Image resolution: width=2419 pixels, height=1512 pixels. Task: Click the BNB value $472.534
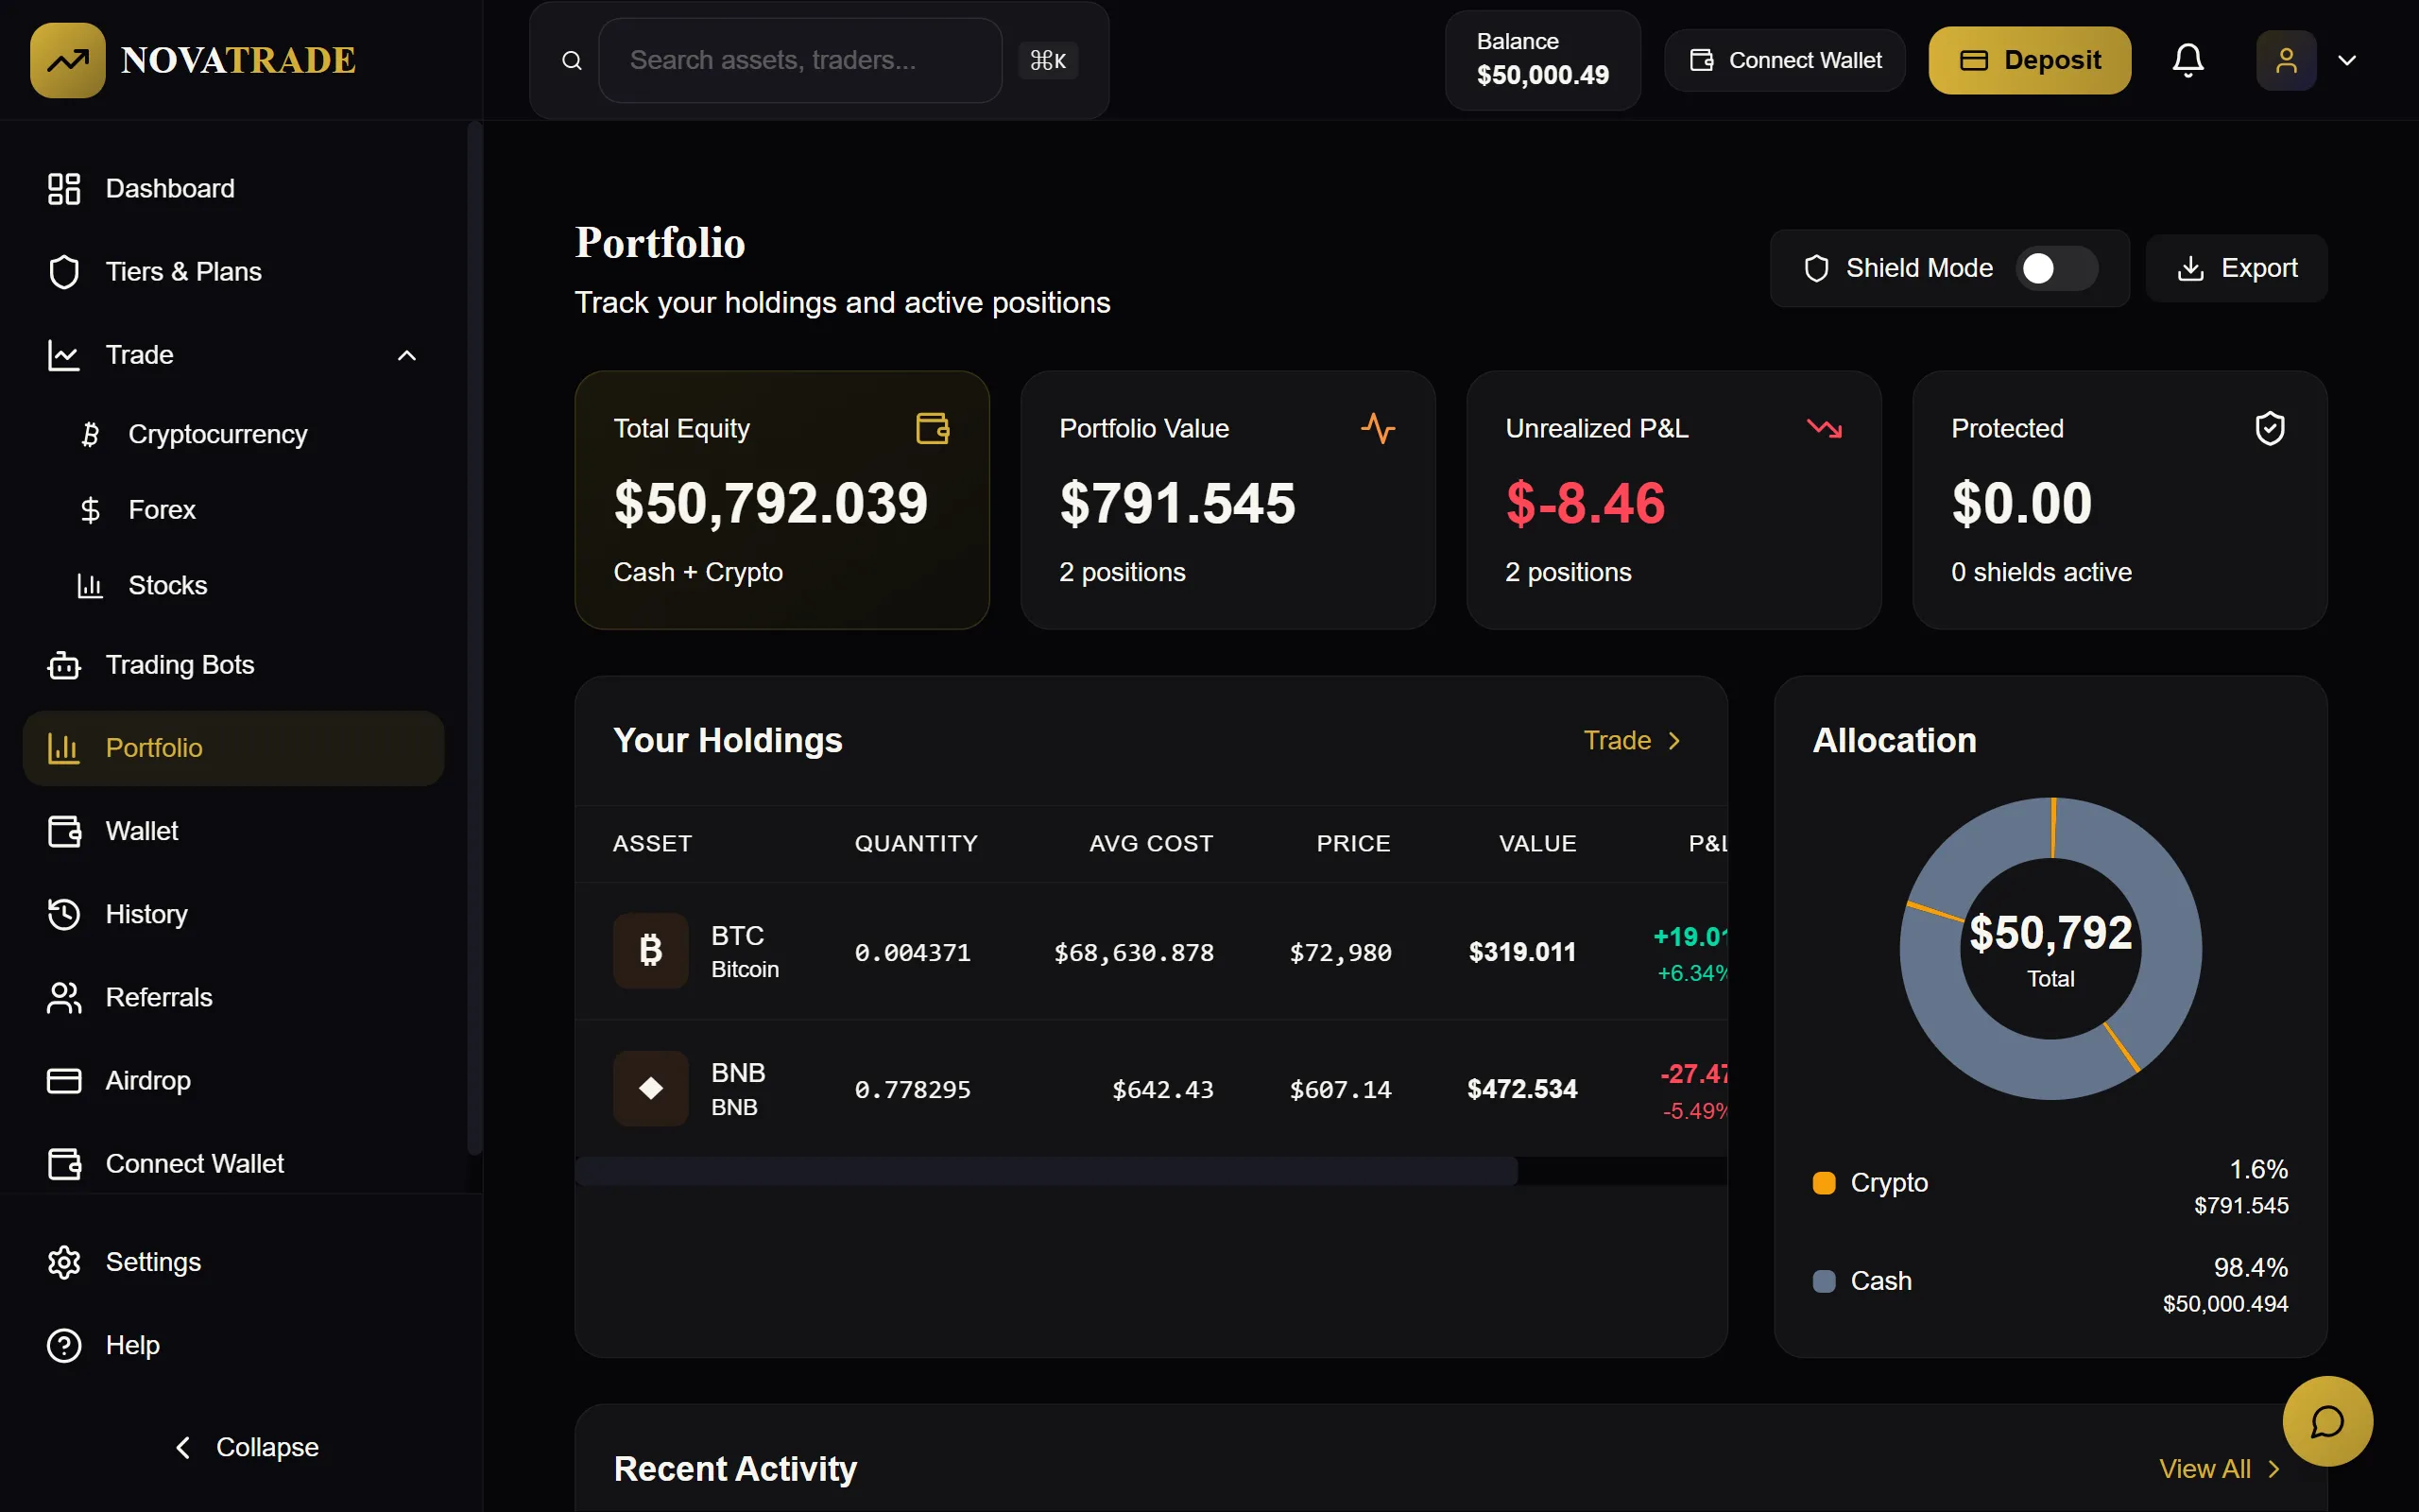coord(1522,1088)
